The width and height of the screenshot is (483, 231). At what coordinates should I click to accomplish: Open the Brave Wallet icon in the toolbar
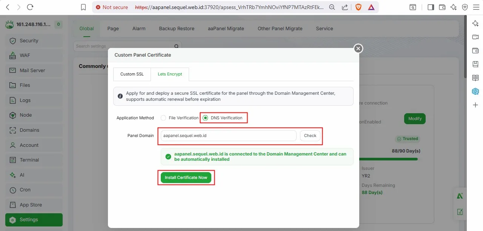click(x=442, y=7)
